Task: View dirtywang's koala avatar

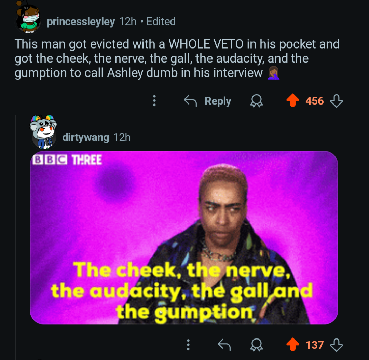Action: pos(43,133)
